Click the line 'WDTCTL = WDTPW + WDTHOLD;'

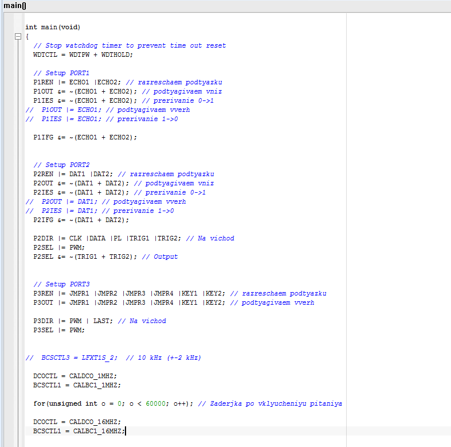[x=83, y=55]
